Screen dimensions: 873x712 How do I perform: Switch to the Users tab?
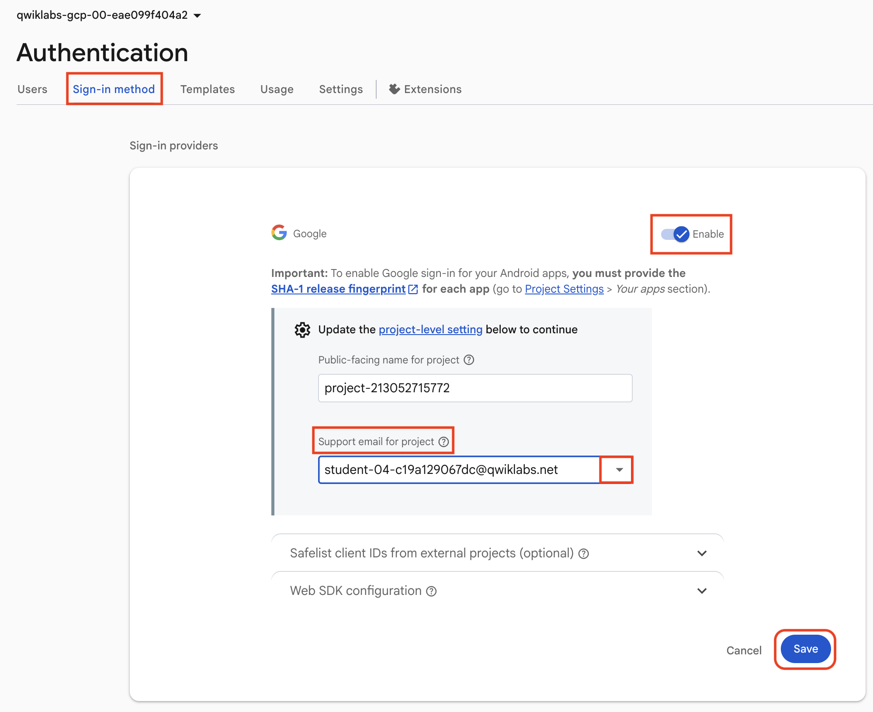pyautogui.click(x=32, y=89)
